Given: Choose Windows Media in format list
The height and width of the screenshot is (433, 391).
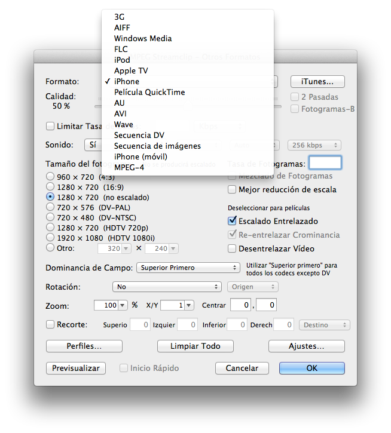Looking at the screenshot, I should 142,38.
